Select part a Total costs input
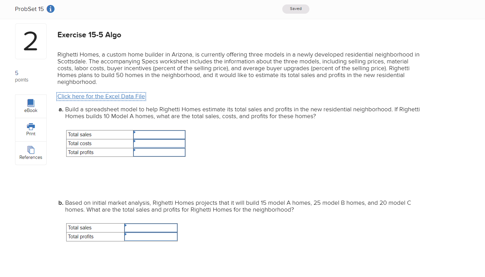Screen dimensions: 485x277 [159, 143]
